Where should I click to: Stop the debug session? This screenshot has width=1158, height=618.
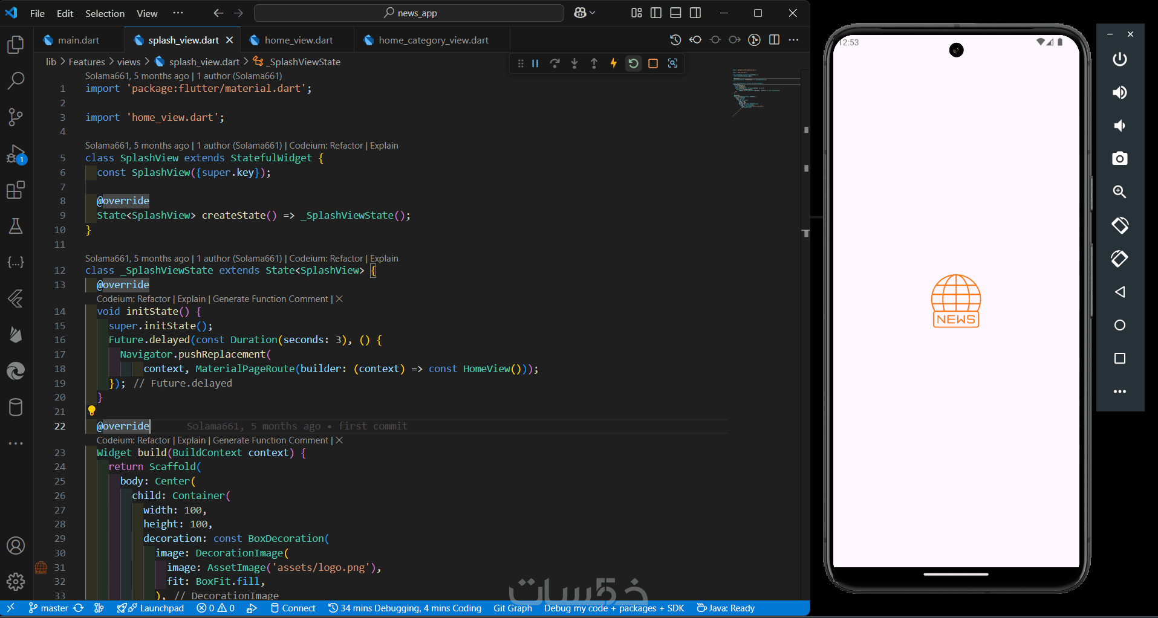coord(653,63)
